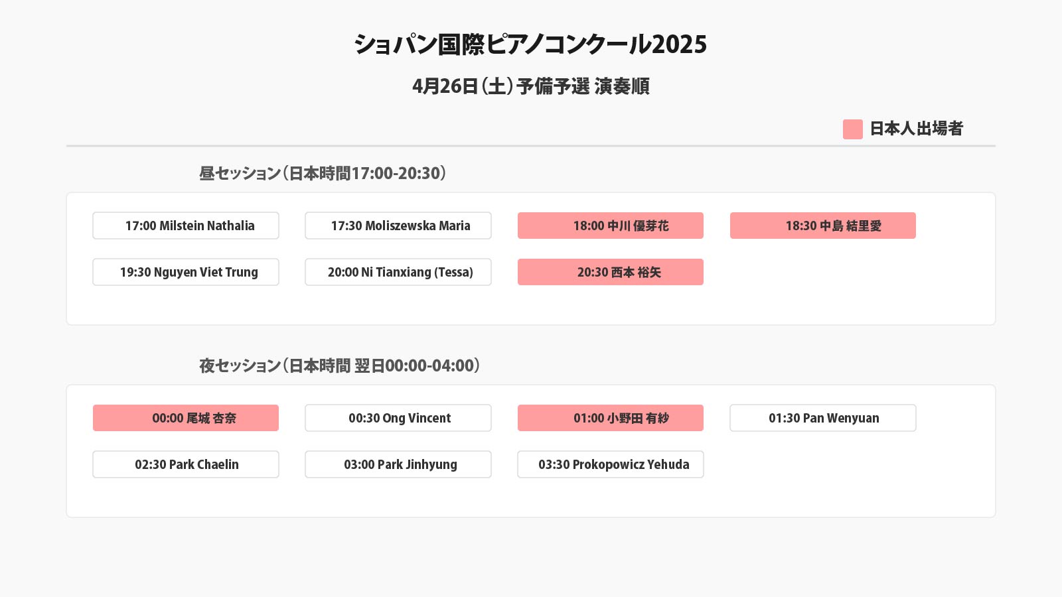
Task: Click the 00:30 Ong Vincent entry
Action: 398,418
